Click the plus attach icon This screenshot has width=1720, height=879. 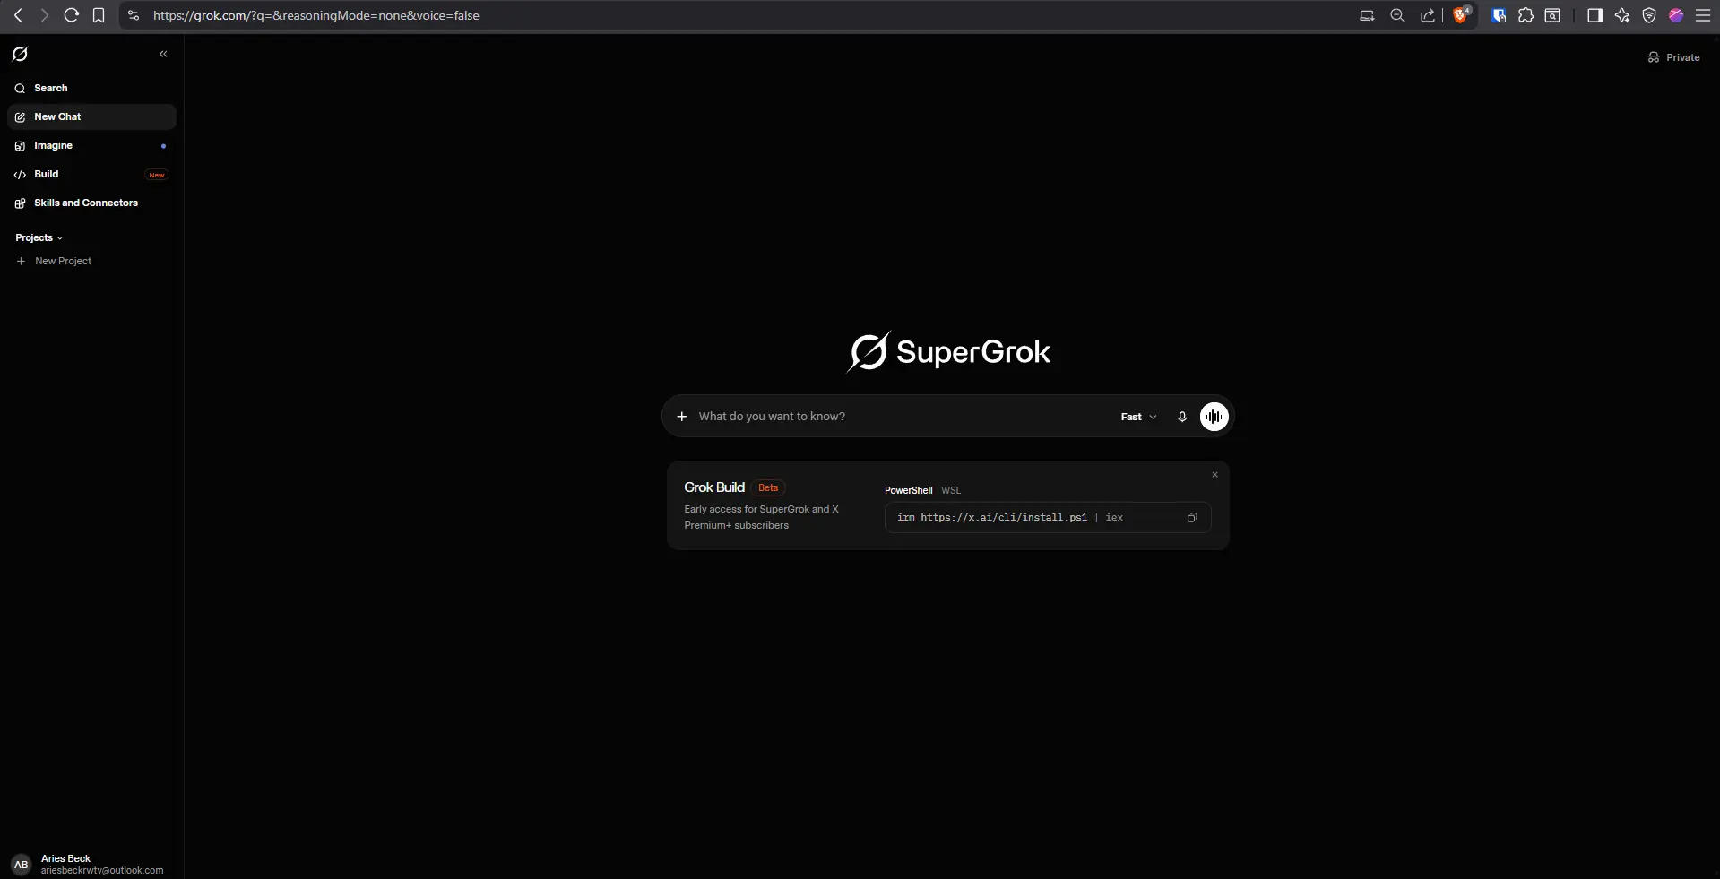pos(682,417)
